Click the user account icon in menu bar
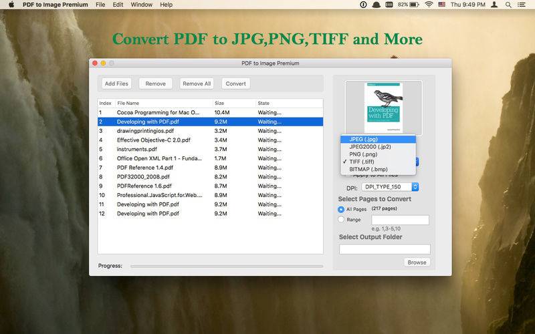 [x=494, y=5]
